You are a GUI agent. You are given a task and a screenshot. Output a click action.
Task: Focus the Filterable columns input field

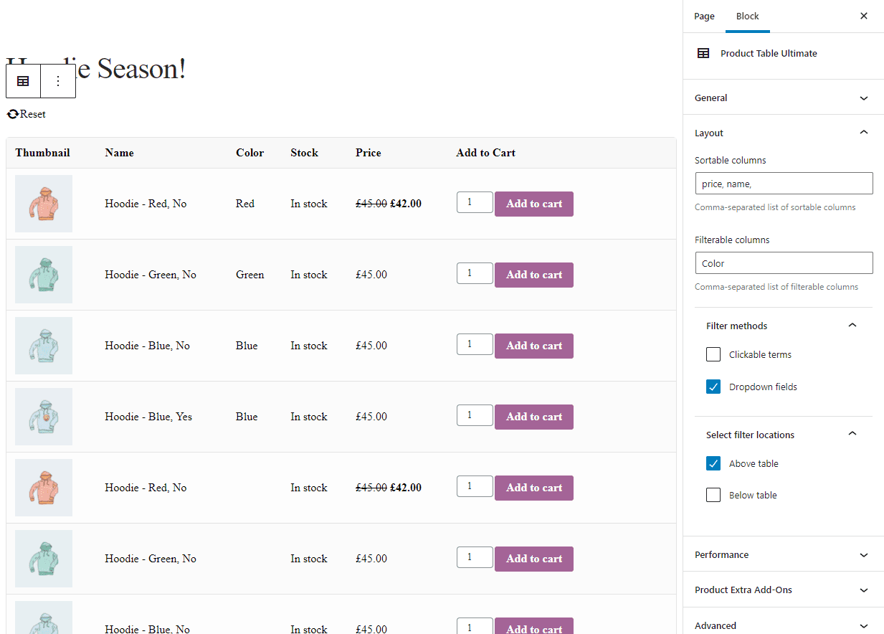pyautogui.click(x=784, y=263)
